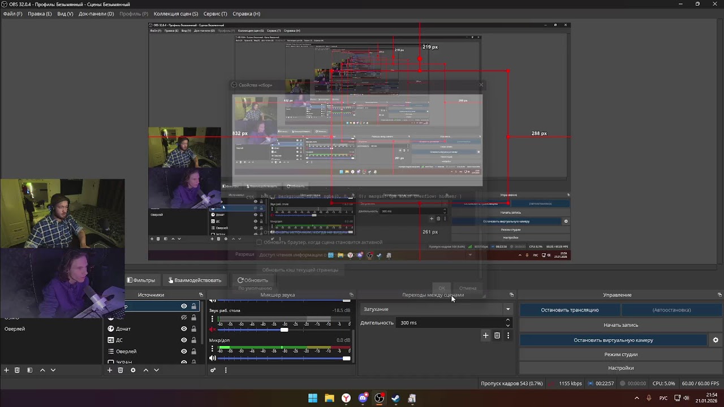The image size is (724, 407).
Task: Add a new source with plus icon
Action: point(110,370)
